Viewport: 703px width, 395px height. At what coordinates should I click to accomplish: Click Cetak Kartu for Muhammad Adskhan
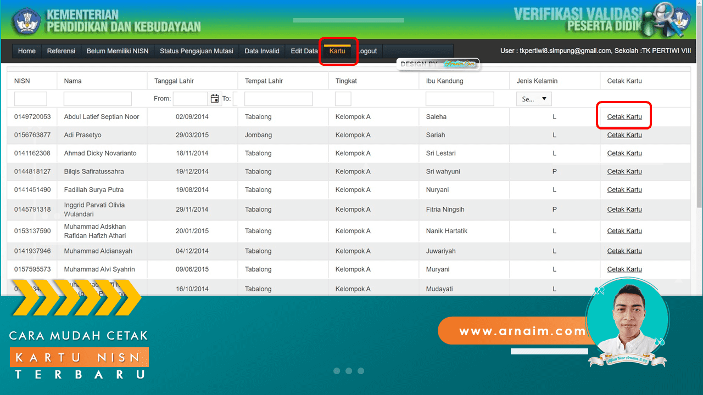pos(624,231)
